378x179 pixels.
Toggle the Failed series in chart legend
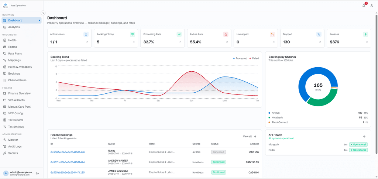pos(254,58)
